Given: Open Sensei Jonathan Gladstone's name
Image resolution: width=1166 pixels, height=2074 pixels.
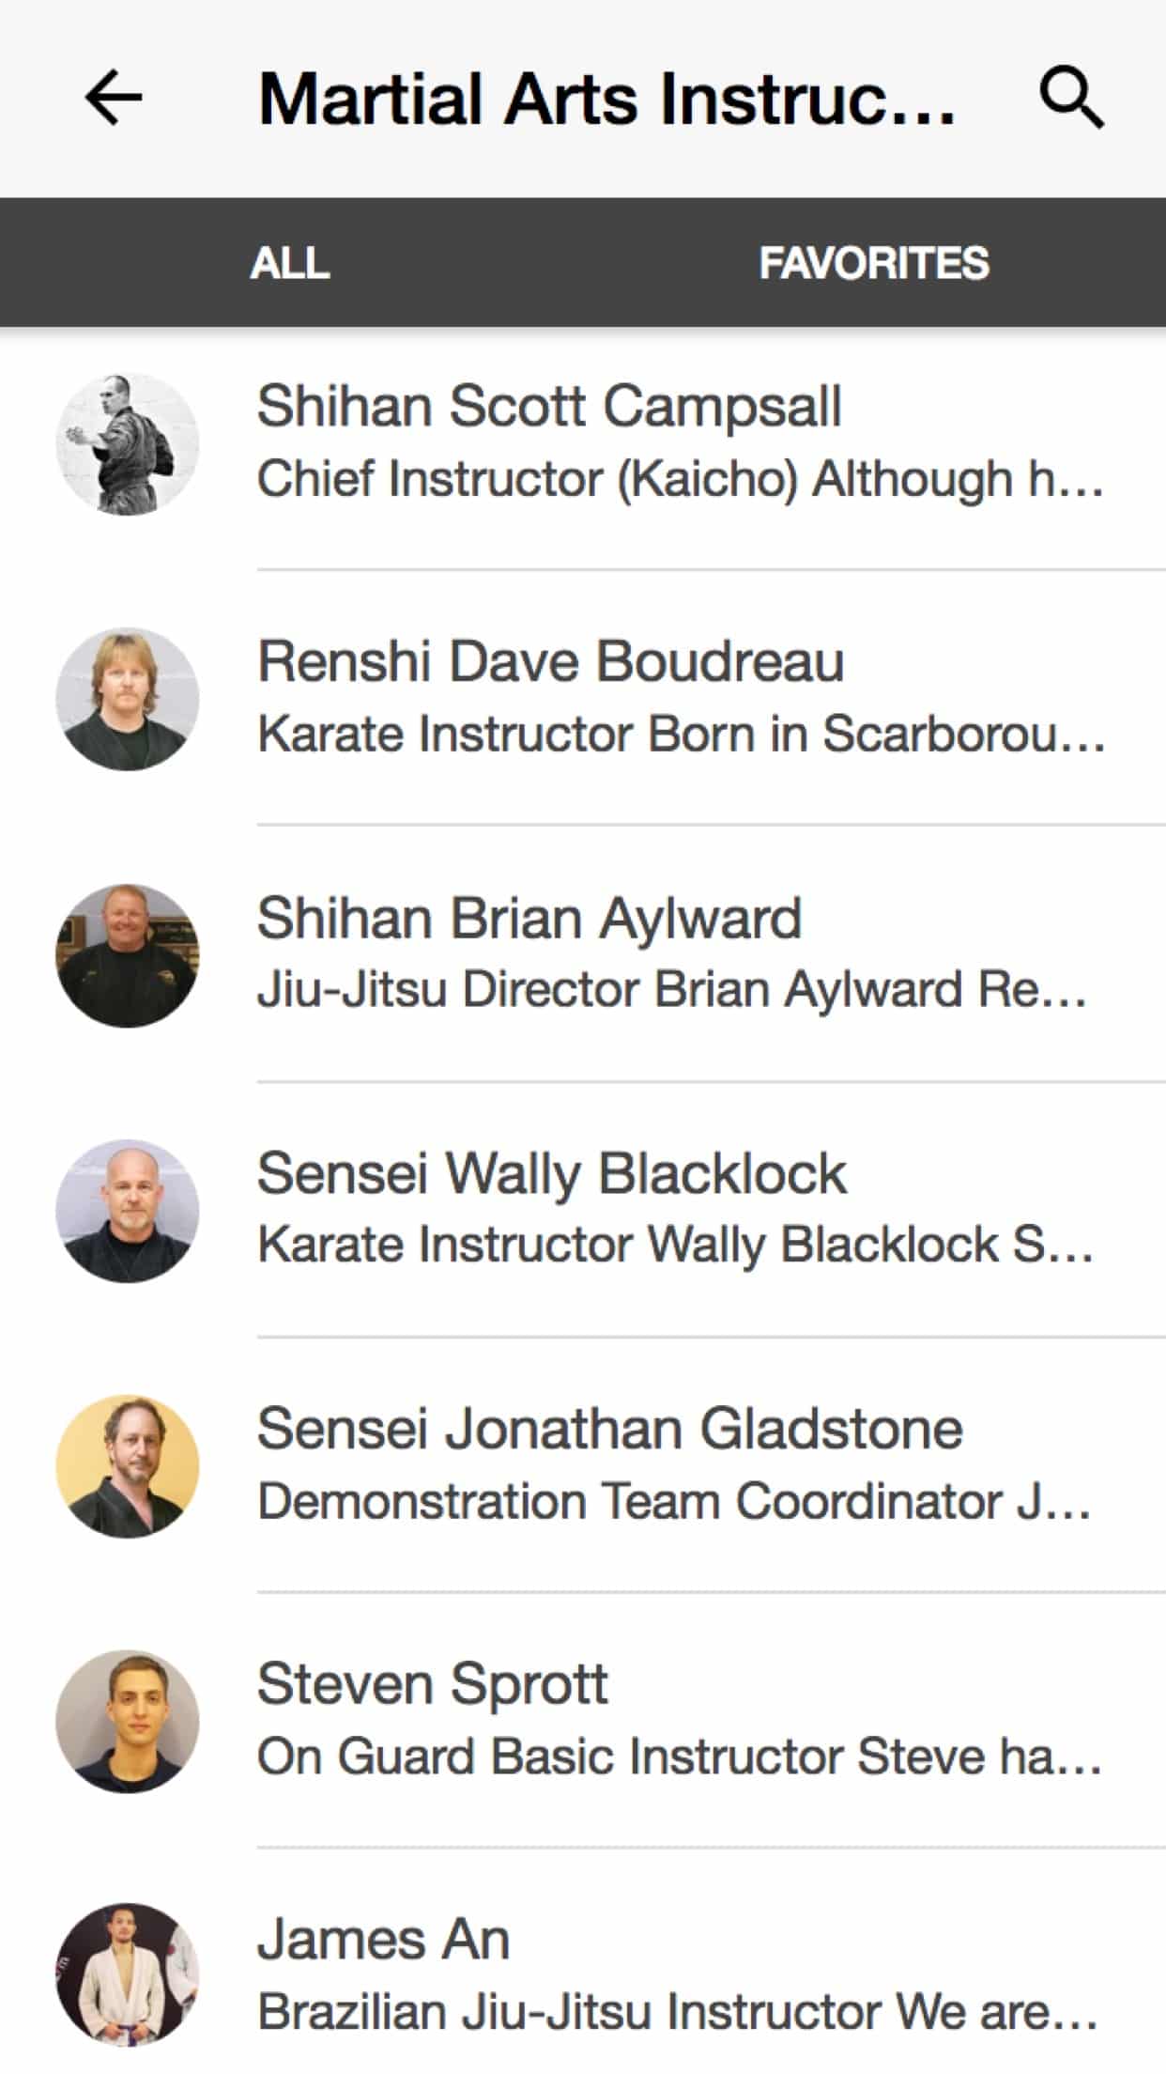Looking at the screenshot, I should pos(610,1429).
